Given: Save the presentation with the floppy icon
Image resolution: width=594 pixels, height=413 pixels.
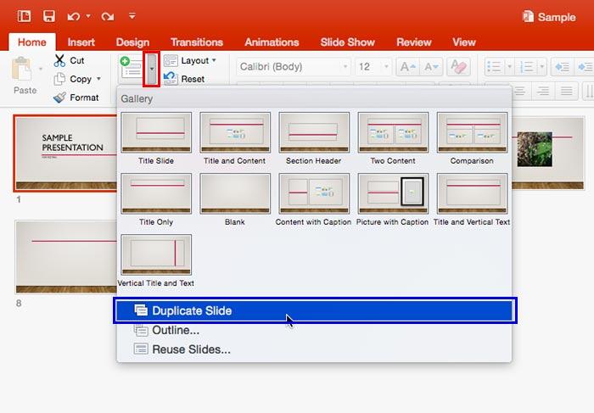Looking at the screenshot, I should (x=49, y=16).
